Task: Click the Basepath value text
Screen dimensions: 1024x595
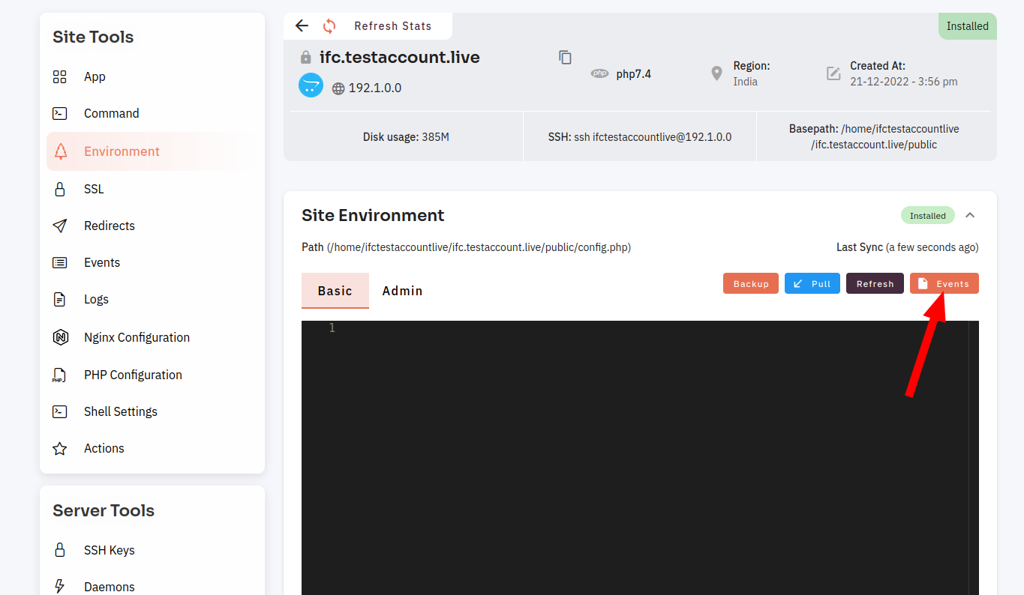Action: (874, 136)
